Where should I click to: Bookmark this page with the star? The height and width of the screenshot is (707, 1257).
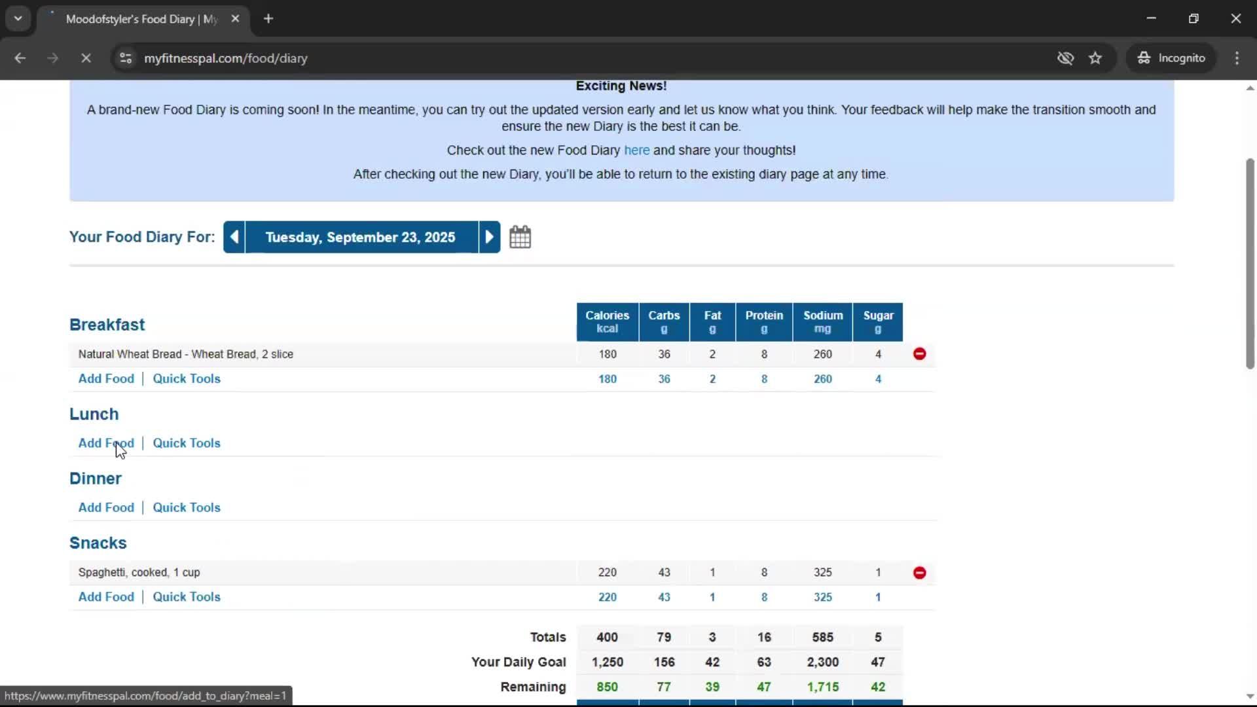pos(1095,58)
